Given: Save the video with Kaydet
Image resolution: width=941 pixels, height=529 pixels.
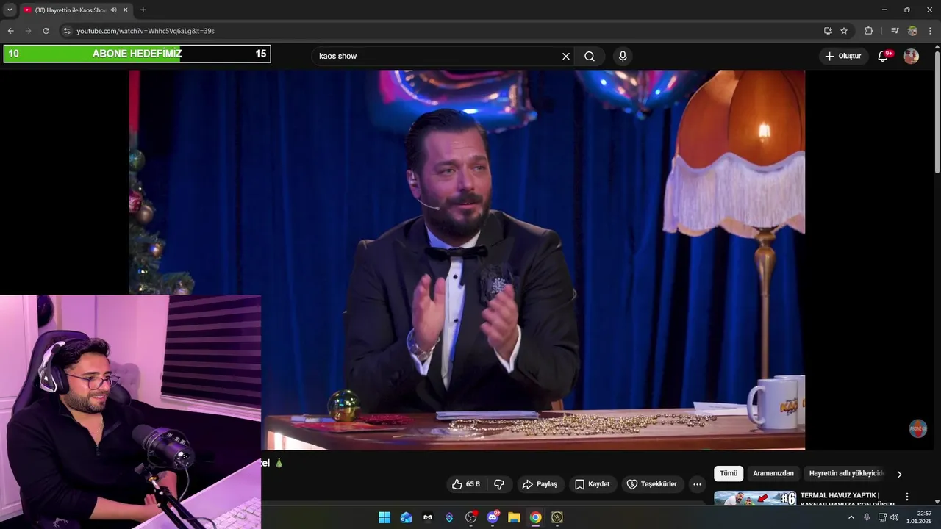Looking at the screenshot, I should [x=592, y=484].
